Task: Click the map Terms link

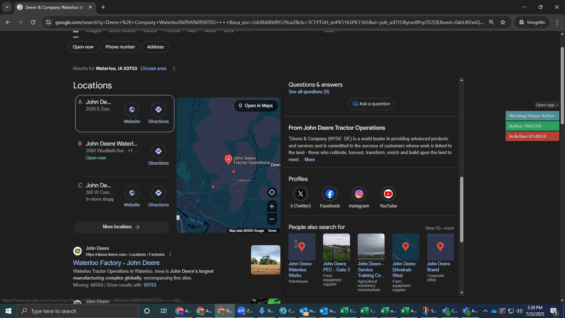Action: [x=272, y=231]
